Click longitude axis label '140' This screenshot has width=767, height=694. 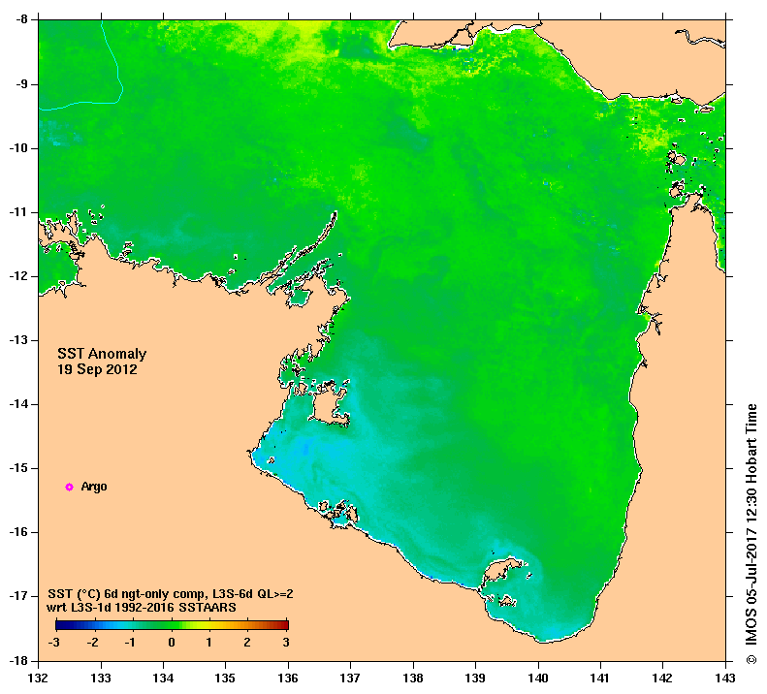pyautogui.click(x=538, y=678)
